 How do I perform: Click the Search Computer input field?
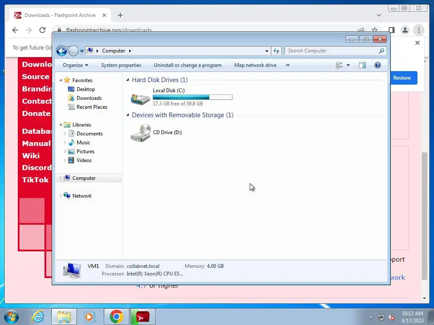pyautogui.click(x=335, y=51)
